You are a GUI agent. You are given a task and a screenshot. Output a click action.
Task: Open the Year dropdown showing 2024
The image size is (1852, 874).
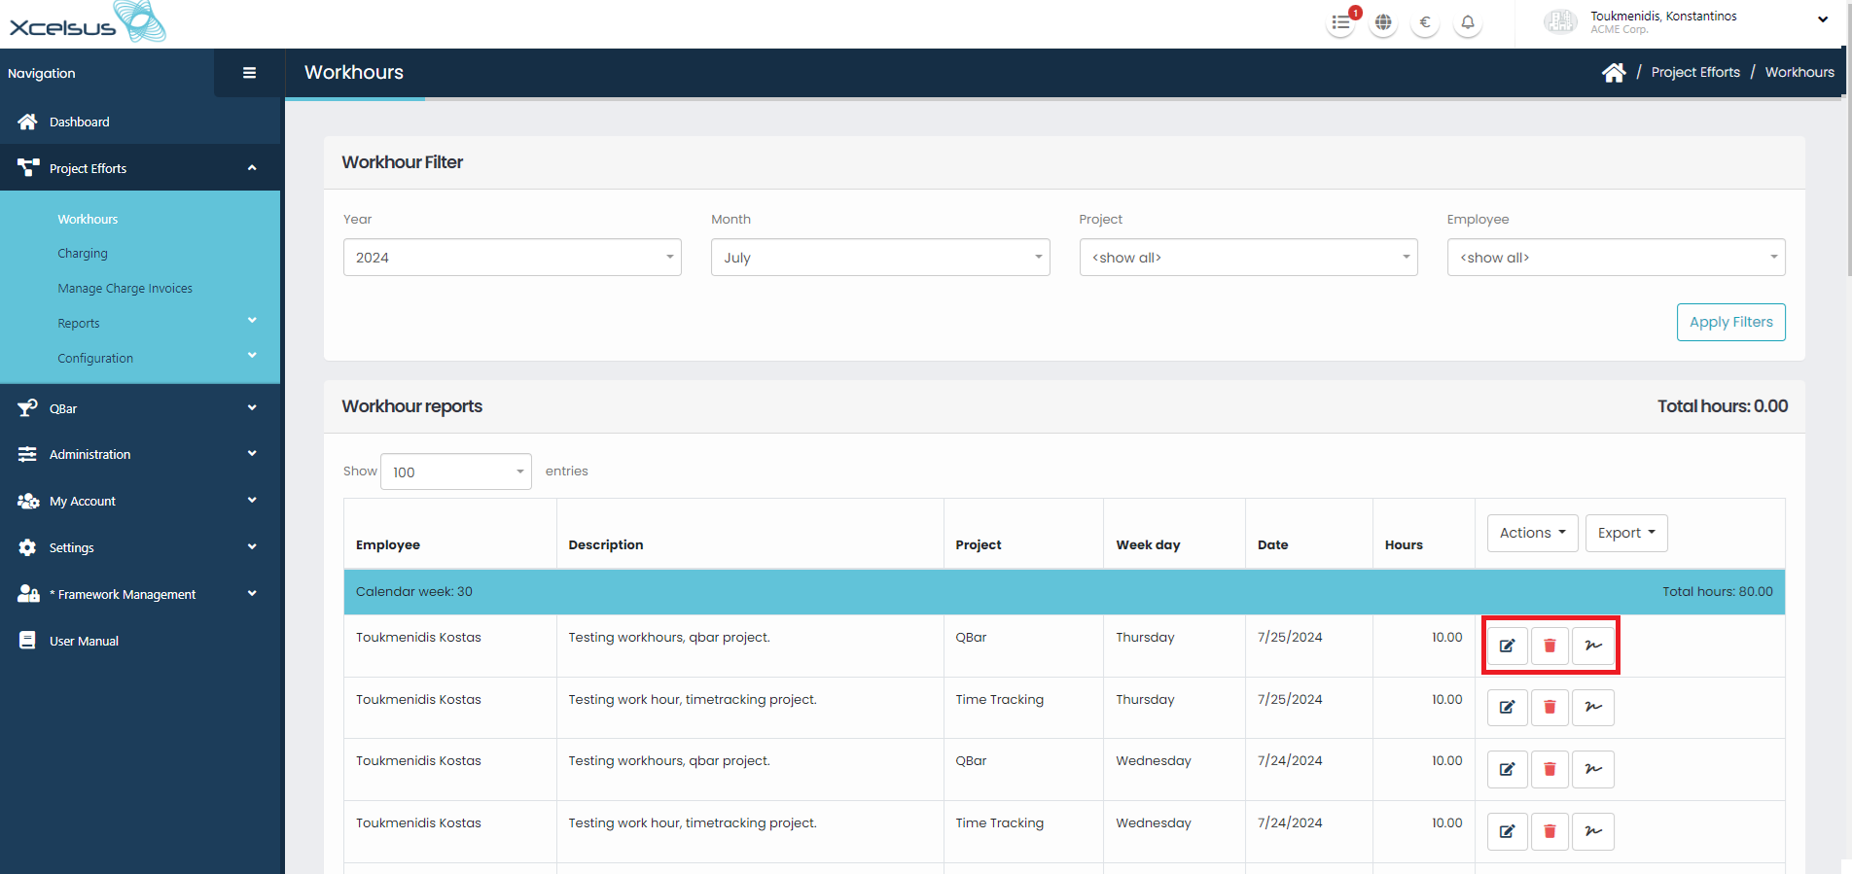click(512, 258)
